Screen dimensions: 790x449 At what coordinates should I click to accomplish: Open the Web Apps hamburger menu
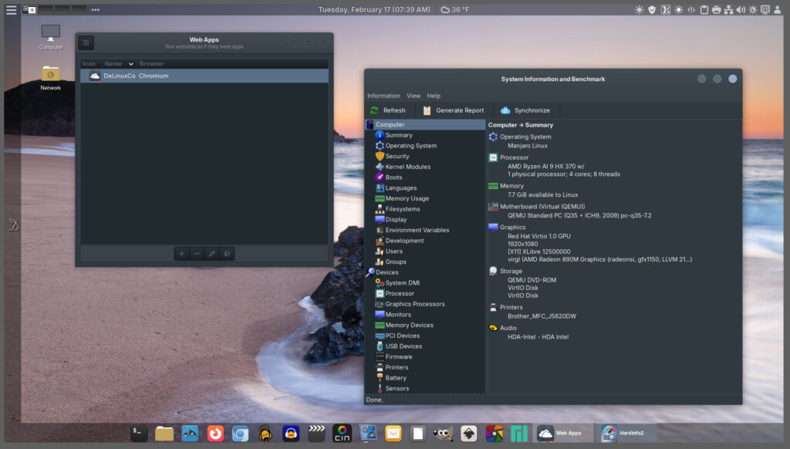(86, 42)
